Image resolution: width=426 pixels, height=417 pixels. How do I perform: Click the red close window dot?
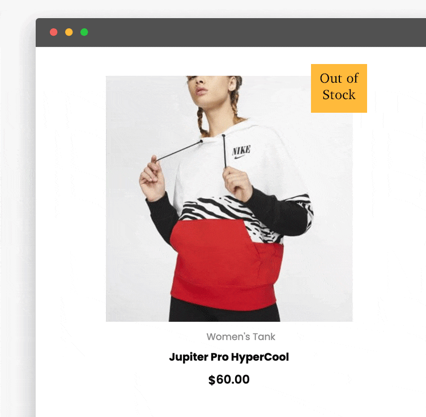[53, 32]
